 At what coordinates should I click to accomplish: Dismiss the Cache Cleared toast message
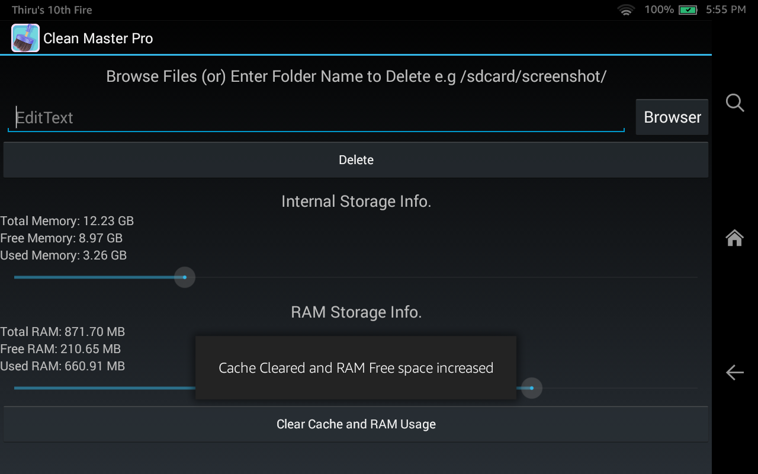coord(356,367)
